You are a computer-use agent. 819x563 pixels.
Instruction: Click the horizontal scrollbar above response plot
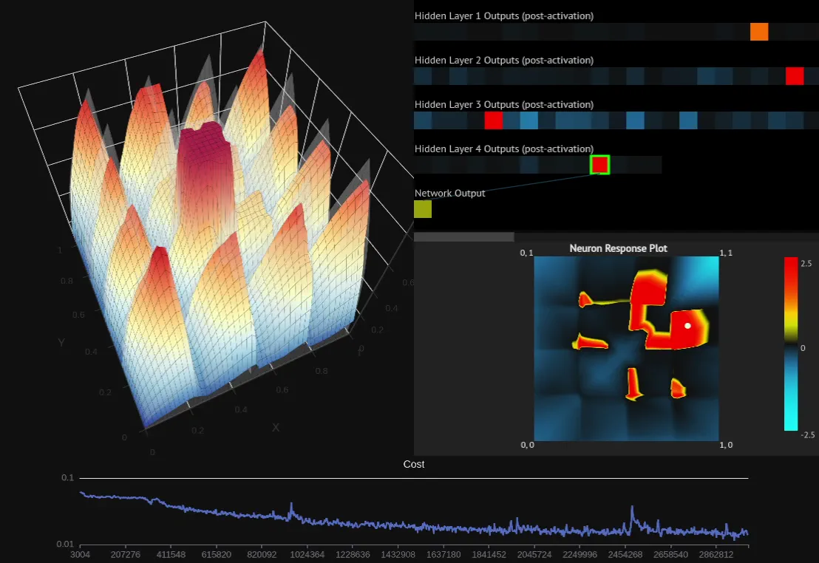[463, 237]
